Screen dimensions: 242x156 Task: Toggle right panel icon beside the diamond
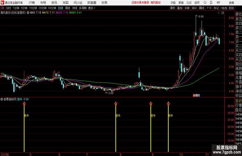pyautogui.click(x=222, y=13)
